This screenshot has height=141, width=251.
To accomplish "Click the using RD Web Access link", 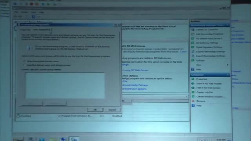I will point(136,70).
